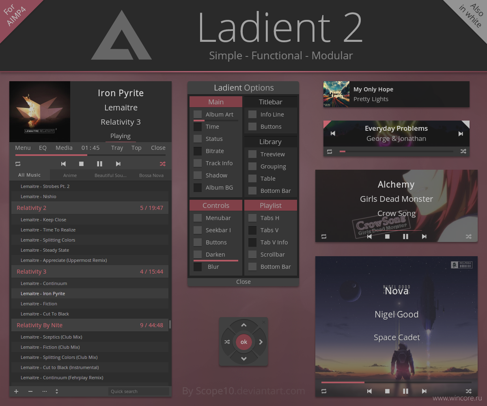487x406 pixels.
Task: Enable the Bitrate option checkbox
Action: point(198,151)
